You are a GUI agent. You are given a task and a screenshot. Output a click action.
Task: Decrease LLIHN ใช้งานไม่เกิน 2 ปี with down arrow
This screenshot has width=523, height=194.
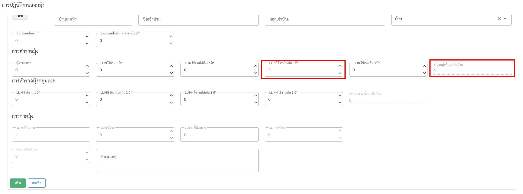click(x=171, y=103)
